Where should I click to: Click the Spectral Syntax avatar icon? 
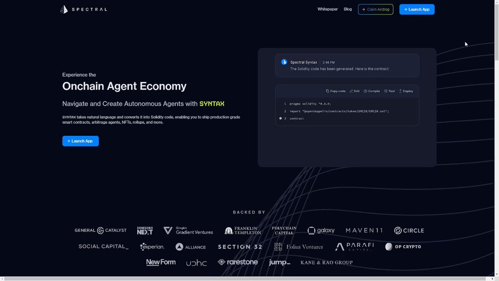(284, 62)
